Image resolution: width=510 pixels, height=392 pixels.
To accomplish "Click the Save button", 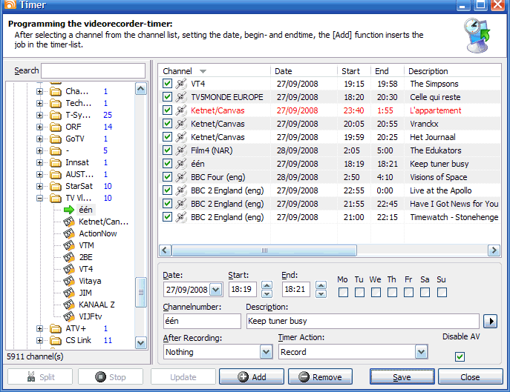I will point(402,376).
